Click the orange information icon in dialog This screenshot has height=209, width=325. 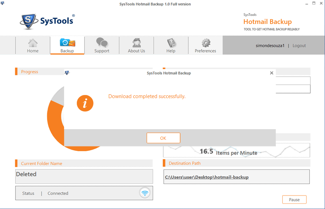[x=85, y=103]
